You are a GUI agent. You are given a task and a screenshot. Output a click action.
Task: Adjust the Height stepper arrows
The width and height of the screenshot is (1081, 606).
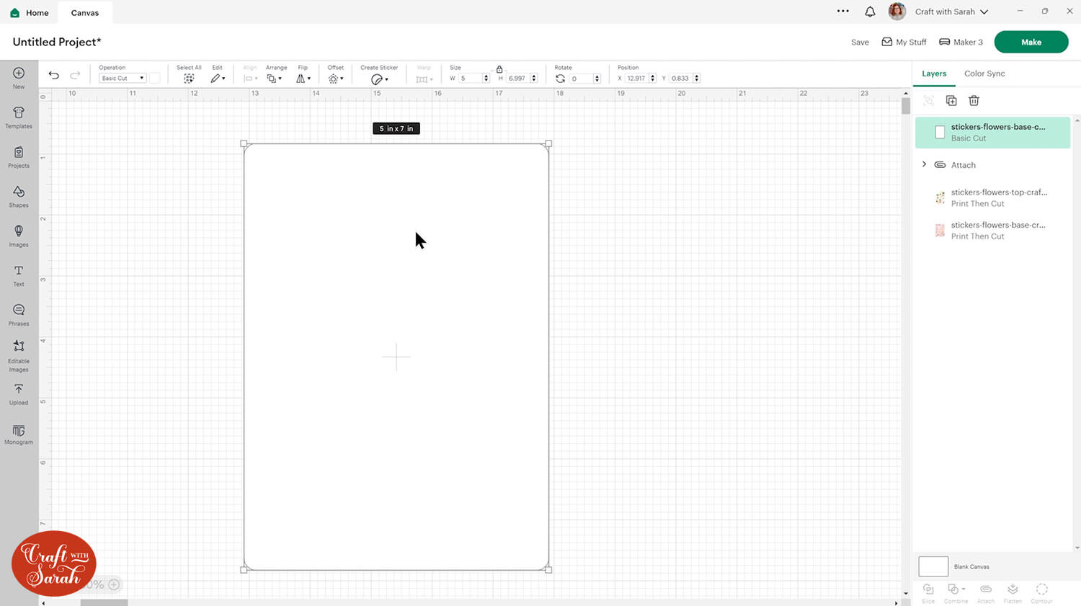click(x=534, y=79)
